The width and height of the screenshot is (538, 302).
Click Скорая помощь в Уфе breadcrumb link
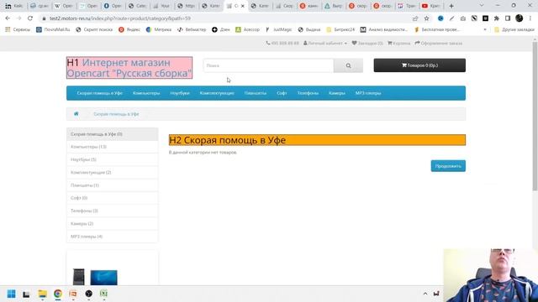[x=116, y=114]
